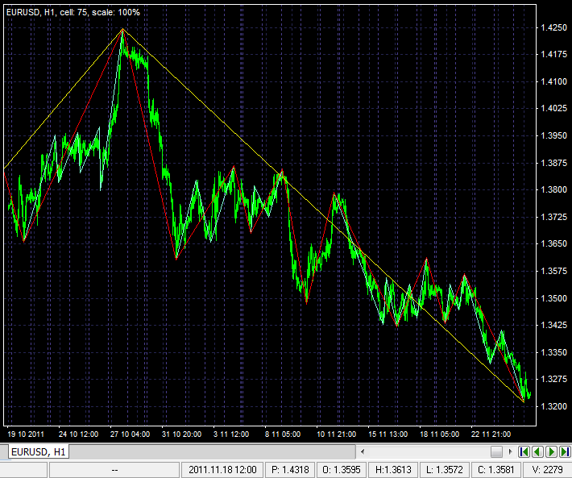Click status bar open value O: 1.3595
Screen dimensions: 572x478
click(342, 470)
